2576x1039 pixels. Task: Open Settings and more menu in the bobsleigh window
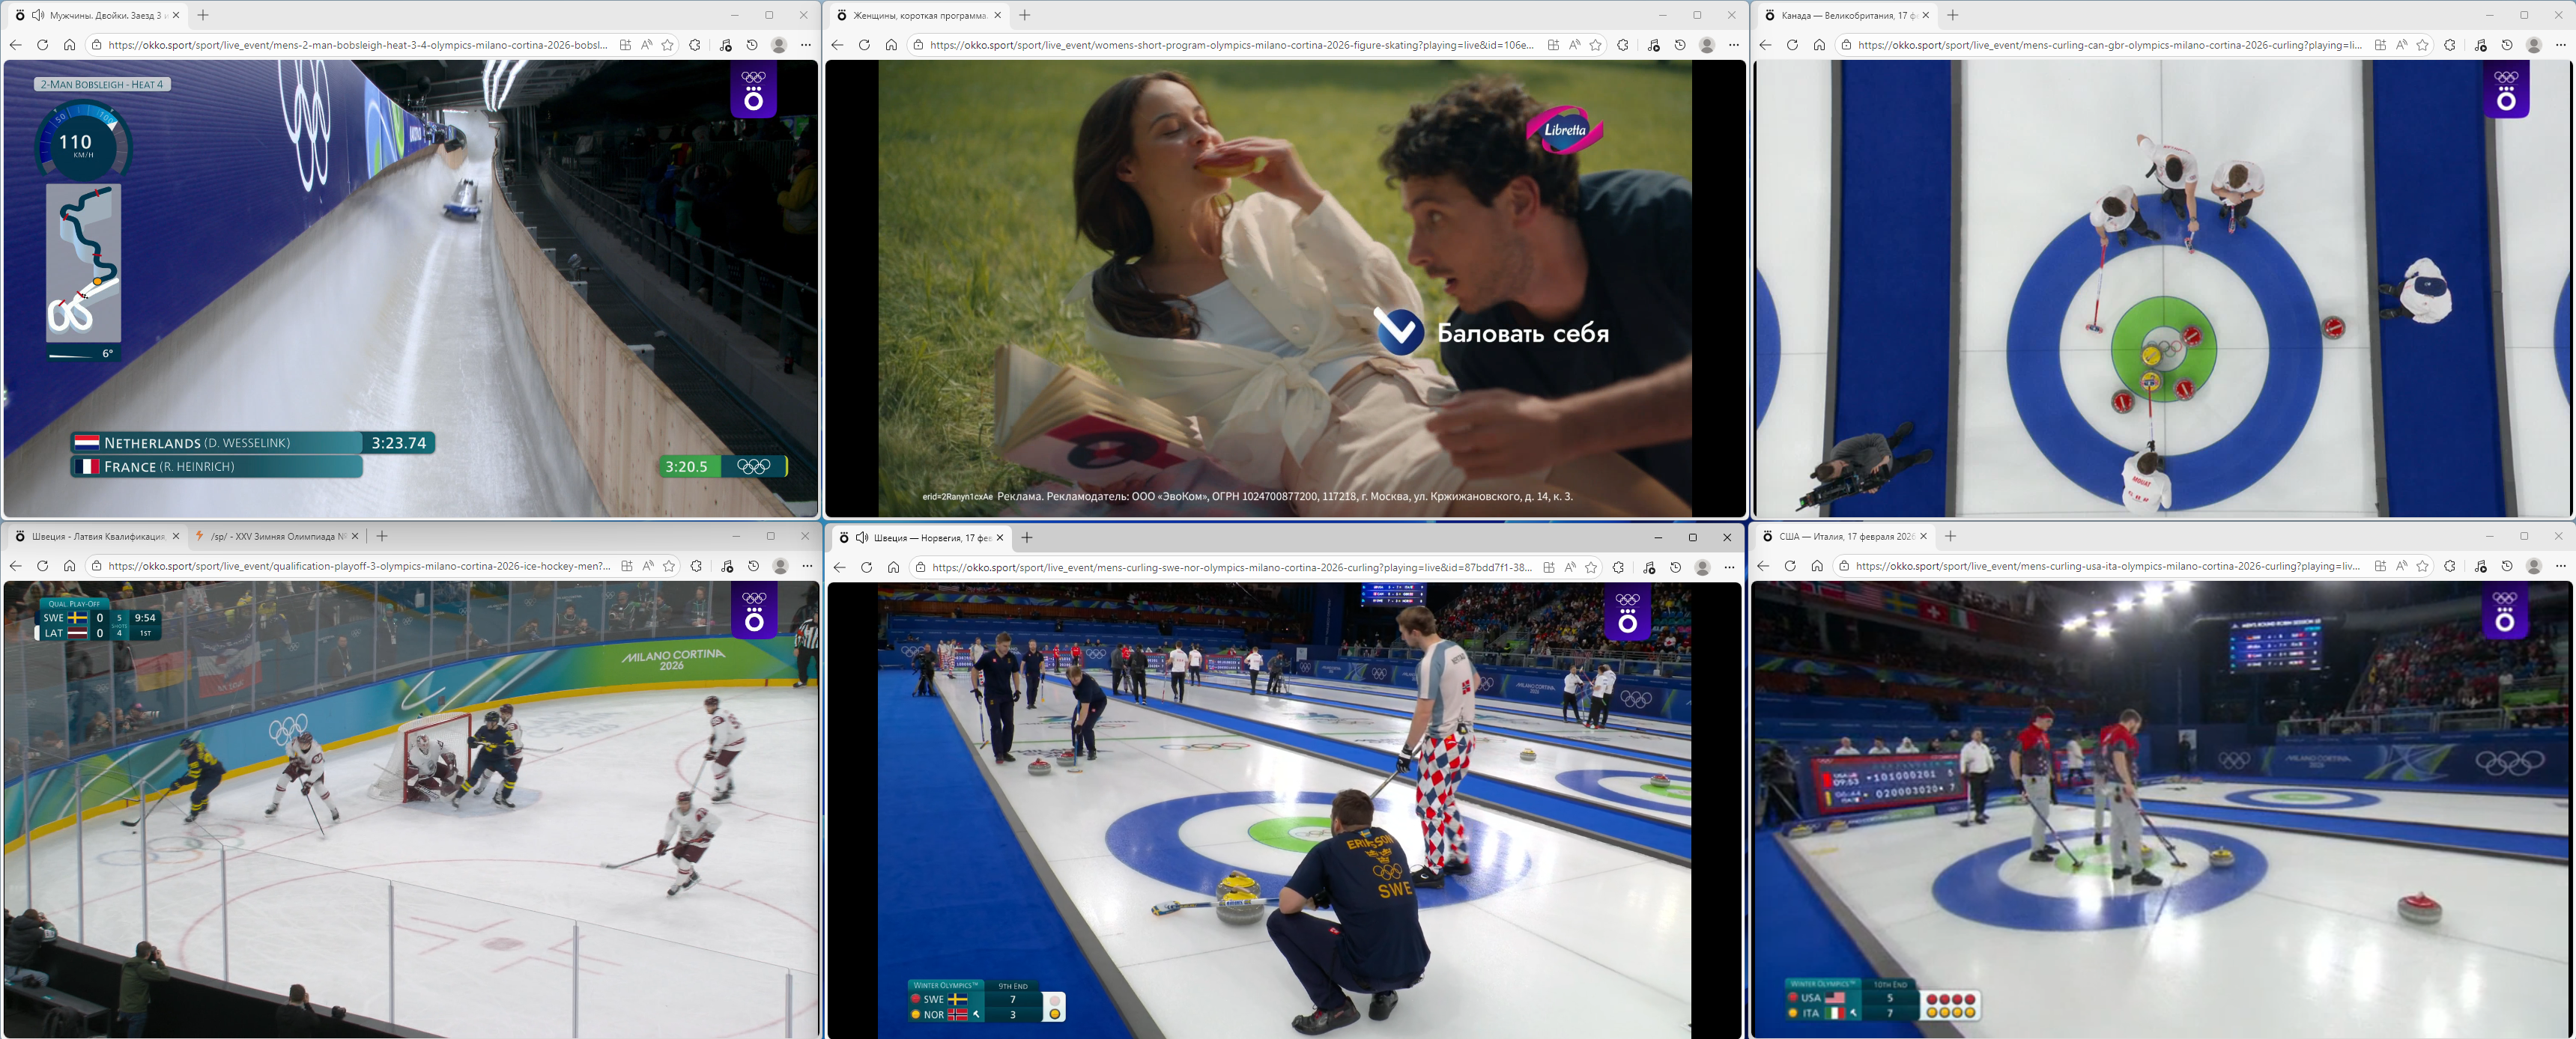point(806,45)
